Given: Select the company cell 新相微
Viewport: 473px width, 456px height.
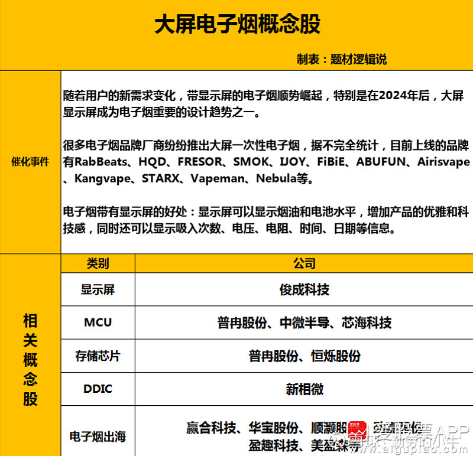Looking at the screenshot, I should click(x=304, y=389).
